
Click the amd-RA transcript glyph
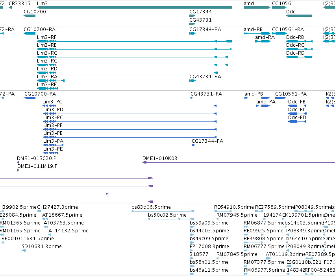263,41
